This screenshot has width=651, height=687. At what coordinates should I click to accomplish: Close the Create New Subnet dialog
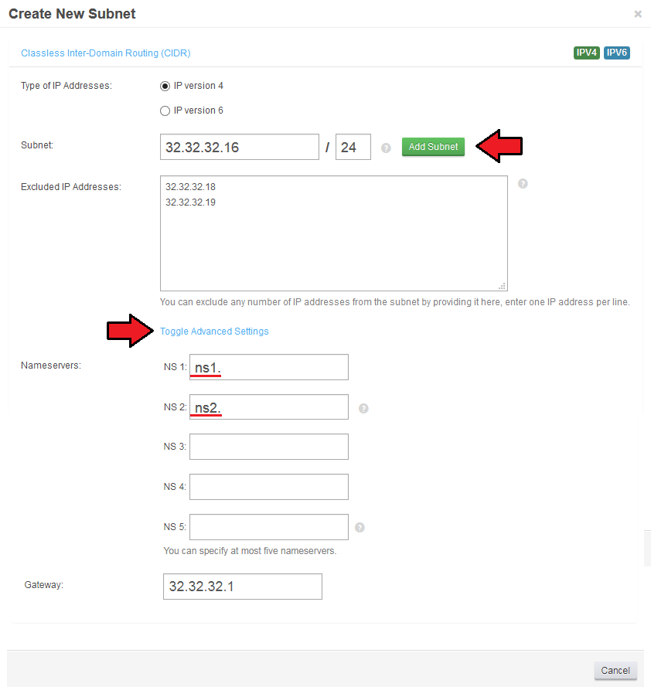638,14
